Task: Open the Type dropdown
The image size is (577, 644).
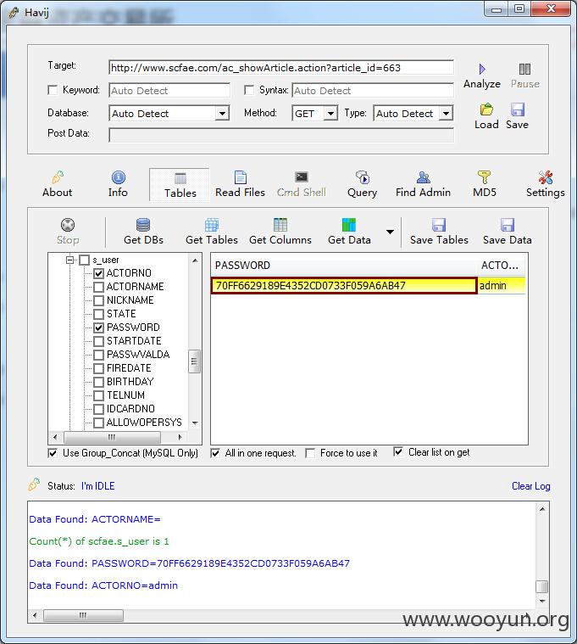Action: [446, 114]
